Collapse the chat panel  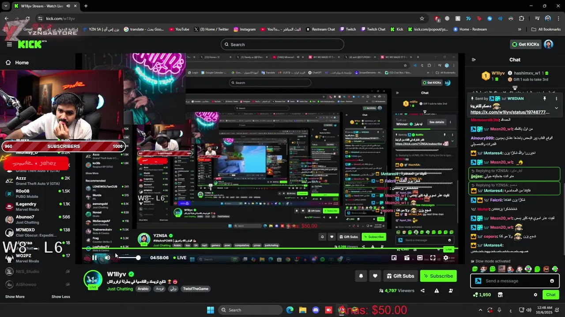pyautogui.click(x=473, y=60)
